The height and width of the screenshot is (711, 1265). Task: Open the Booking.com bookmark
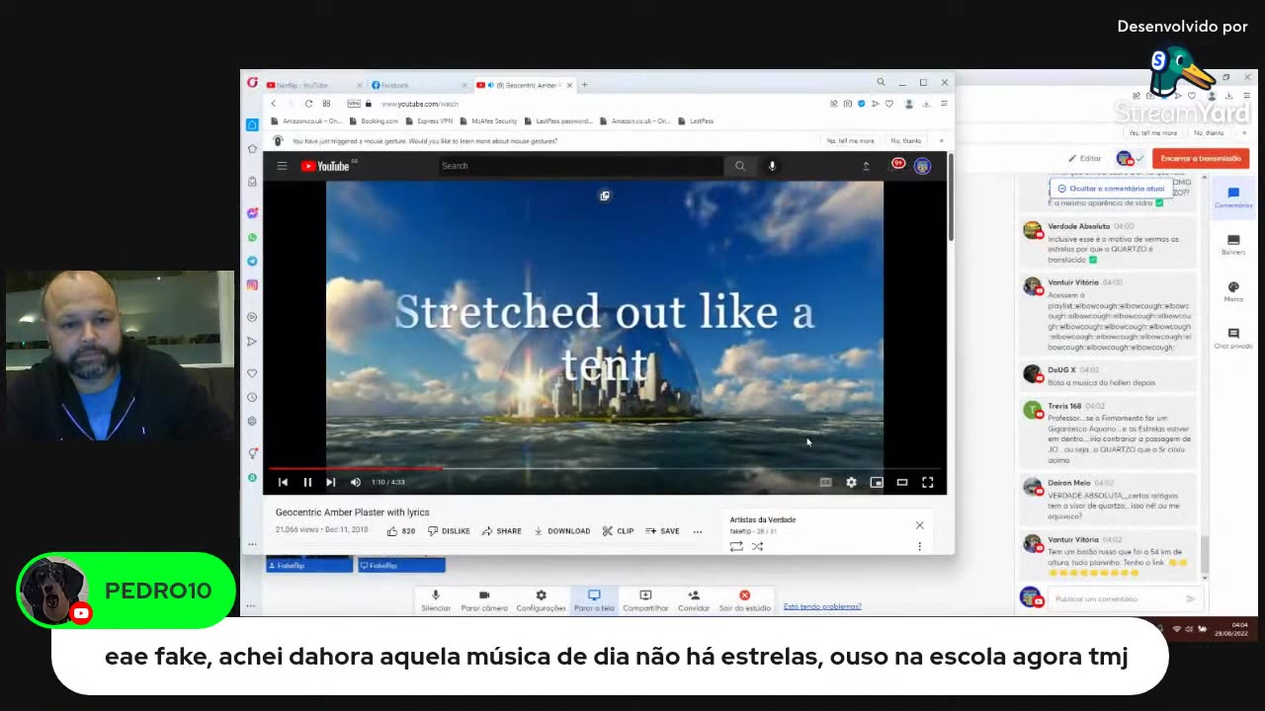pyautogui.click(x=375, y=121)
